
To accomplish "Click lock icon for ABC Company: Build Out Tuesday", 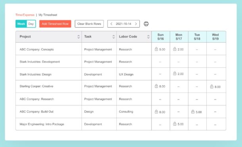I will coord(193,112).
